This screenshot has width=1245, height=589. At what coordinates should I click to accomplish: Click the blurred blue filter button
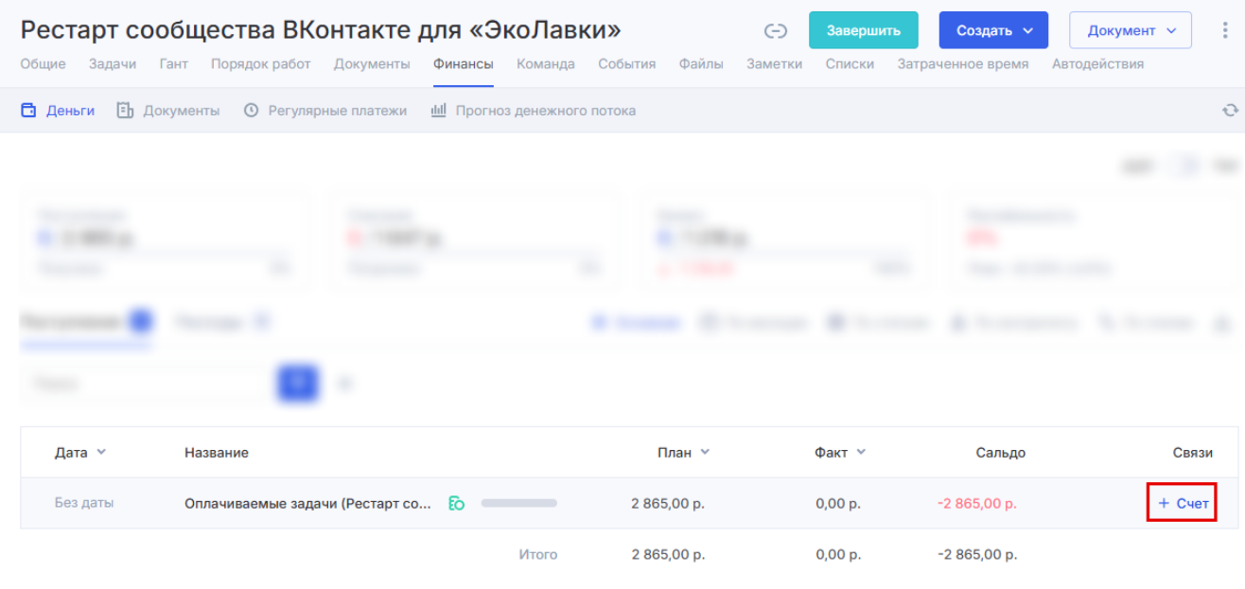tap(297, 383)
